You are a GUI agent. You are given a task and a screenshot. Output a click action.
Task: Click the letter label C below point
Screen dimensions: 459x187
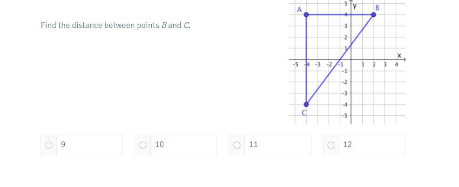pyautogui.click(x=304, y=113)
